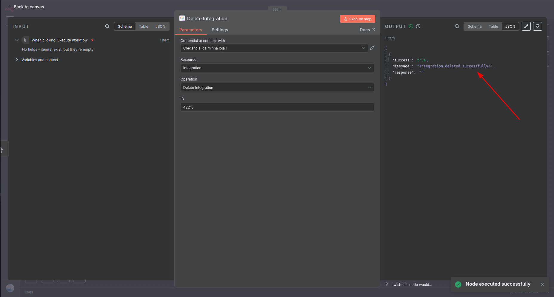Click 'I wish this node would...' link
Viewport: 554px width, 297px height.
coord(412,285)
